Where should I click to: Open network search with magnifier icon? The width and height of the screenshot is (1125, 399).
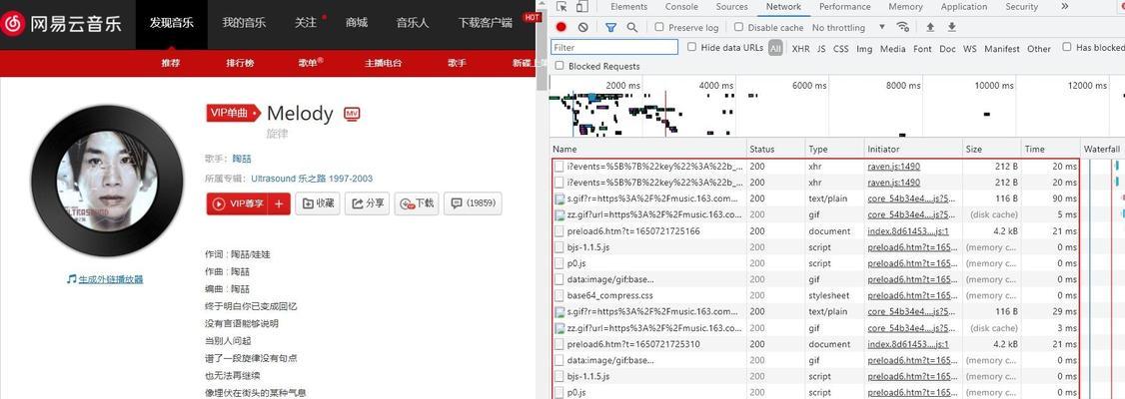[x=632, y=27]
